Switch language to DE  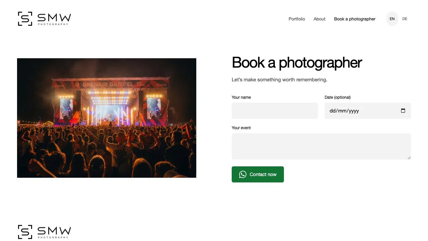point(405,19)
